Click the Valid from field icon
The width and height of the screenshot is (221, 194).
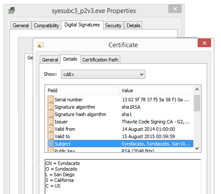tap(51, 129)
